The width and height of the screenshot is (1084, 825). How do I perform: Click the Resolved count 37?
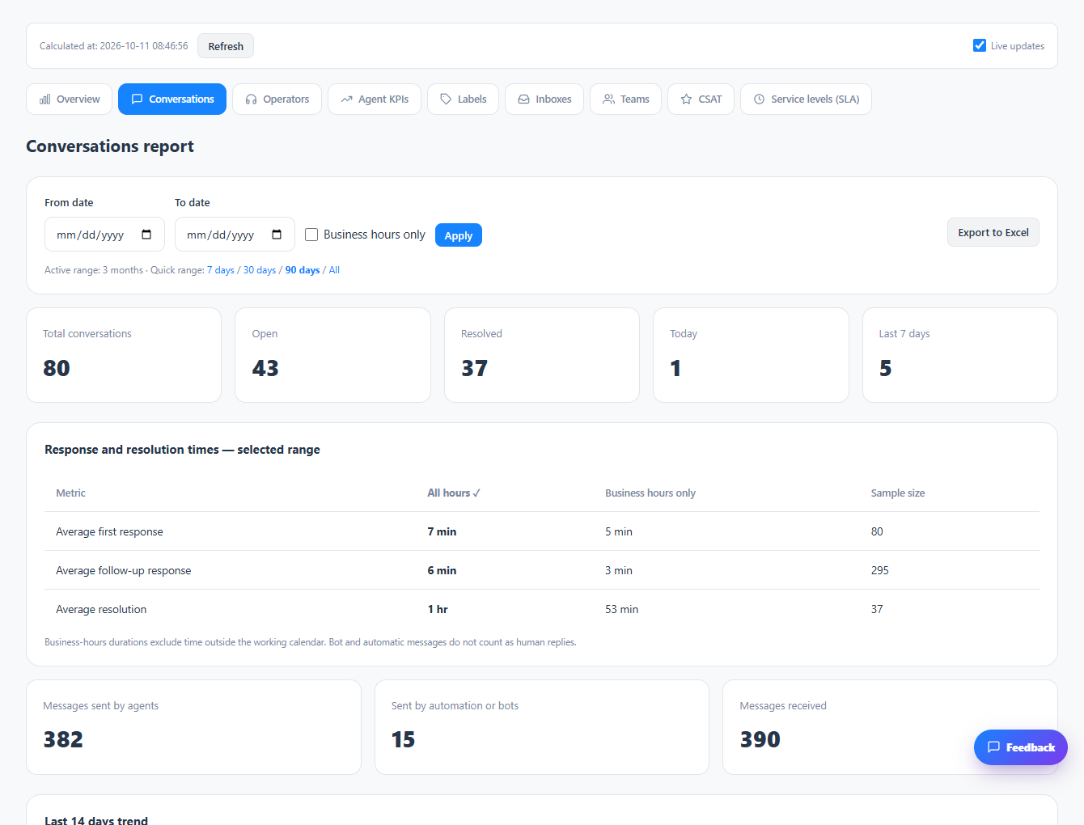click(475, 368)
